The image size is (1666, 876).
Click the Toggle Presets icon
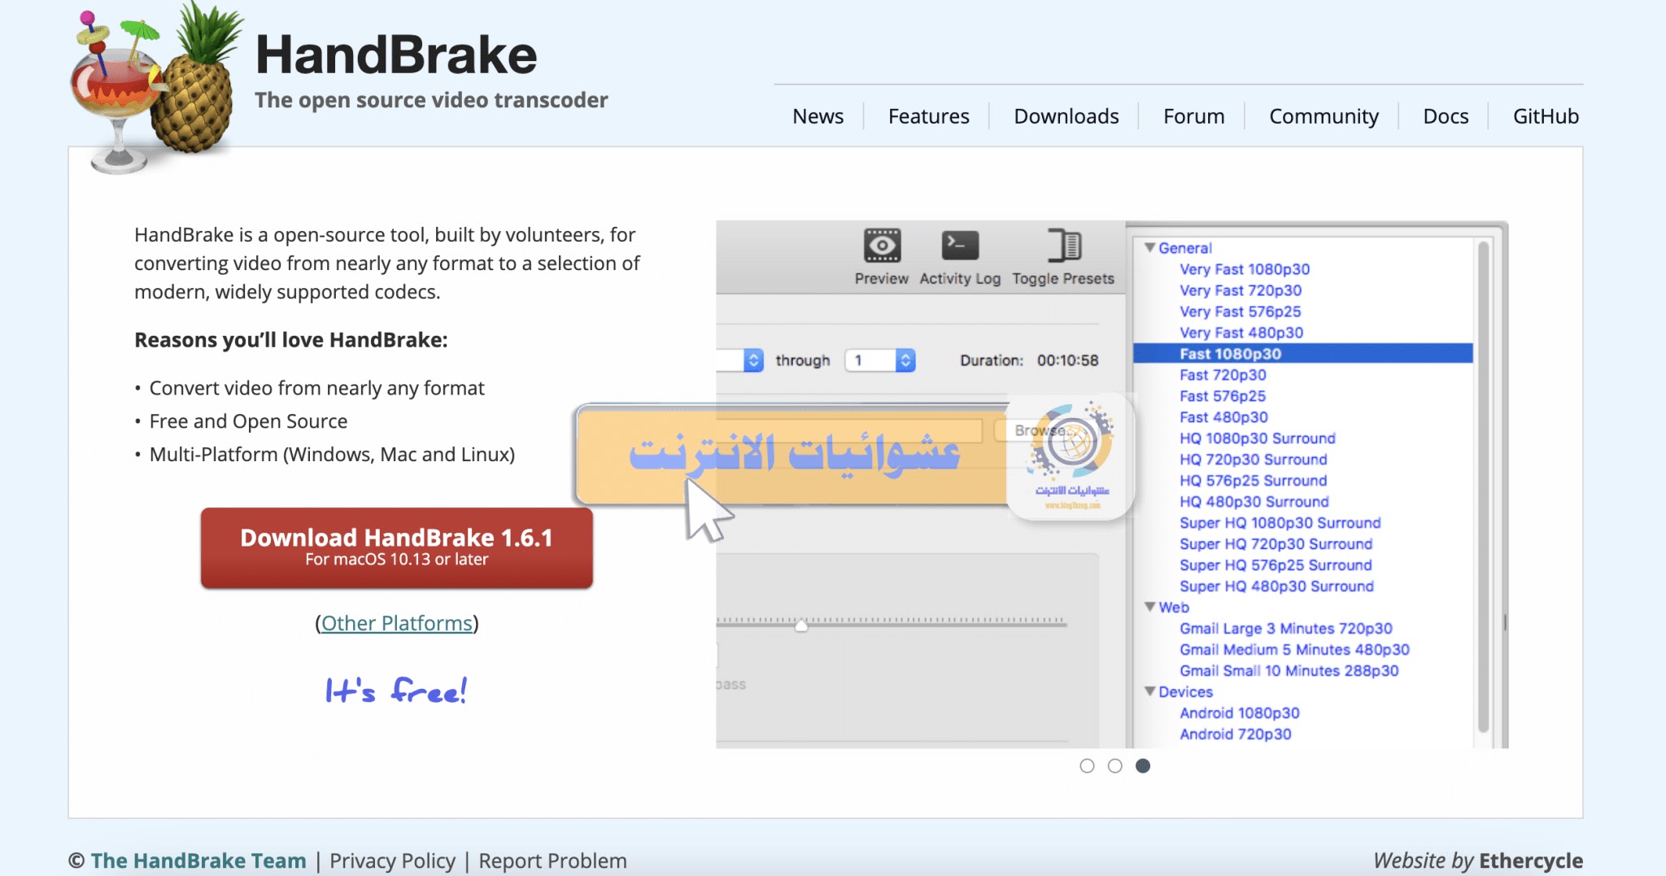coord(1063,245)
